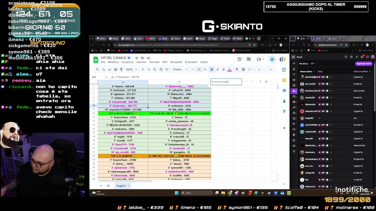Open the fill color bucket picker

point(237,69)
